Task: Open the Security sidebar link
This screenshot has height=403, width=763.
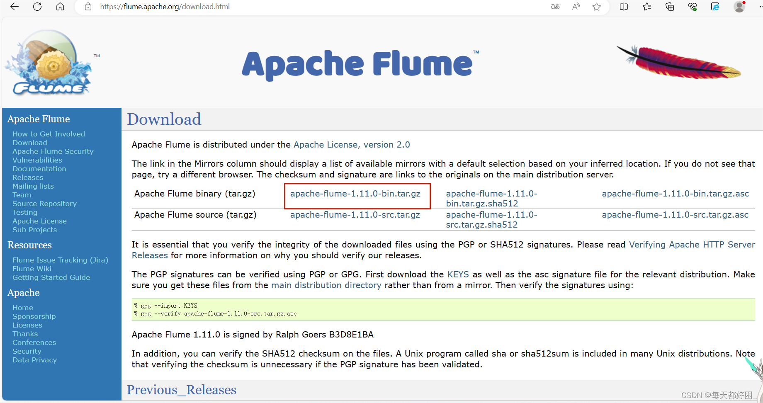Action: point(27,351)
